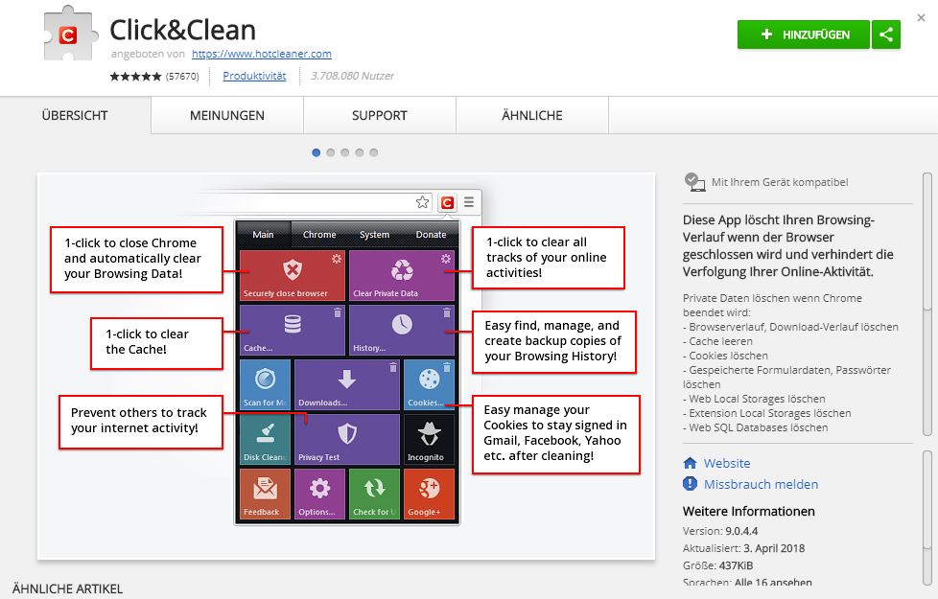Click the Check for Updates tile
938x599 pixels.
(x=374, y=494)
